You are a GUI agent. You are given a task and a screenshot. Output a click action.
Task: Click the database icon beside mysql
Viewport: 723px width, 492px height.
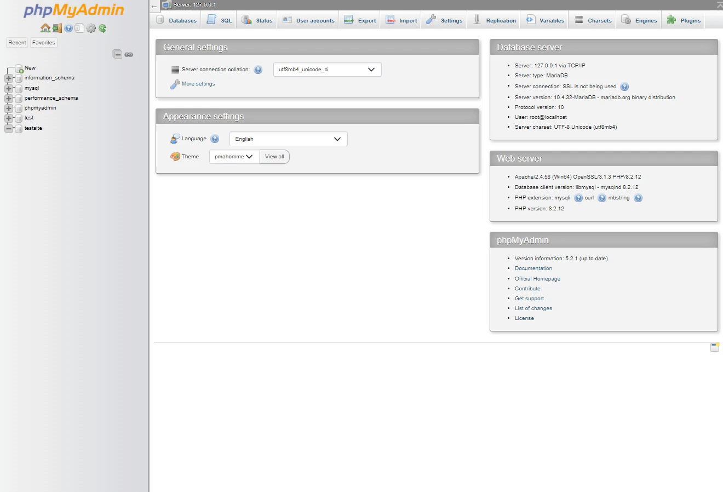[19, 88]
